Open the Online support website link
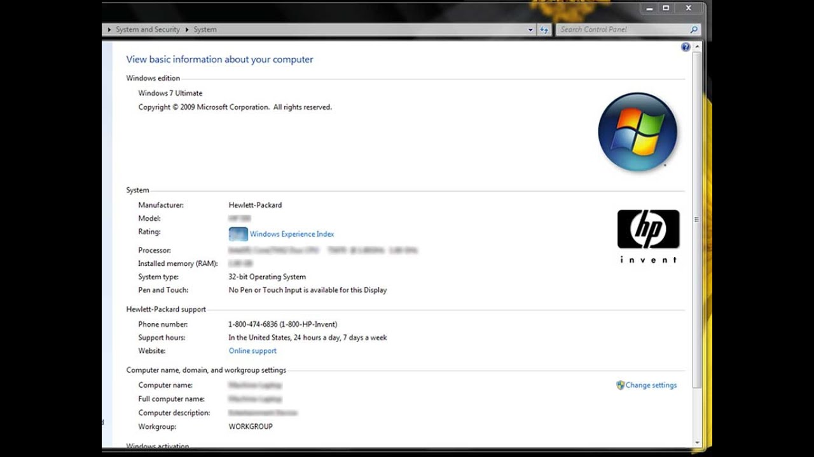Screen dimensions: 814x457 (252, 351)
